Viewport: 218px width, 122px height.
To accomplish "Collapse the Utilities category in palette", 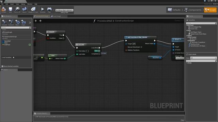I will click(x=187, y=36).
